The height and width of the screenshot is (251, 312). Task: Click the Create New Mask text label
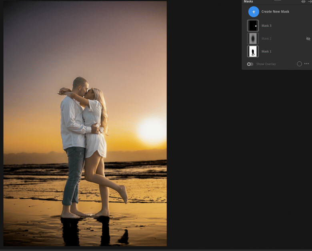[275, 12]
